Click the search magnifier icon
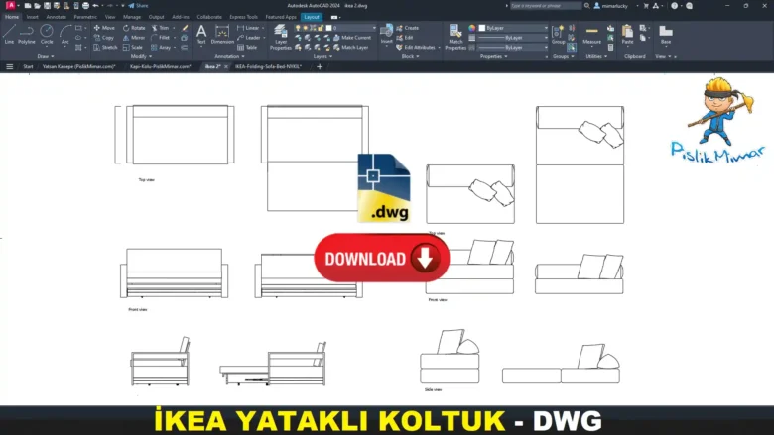774x435 pixels. click(586, 5)
